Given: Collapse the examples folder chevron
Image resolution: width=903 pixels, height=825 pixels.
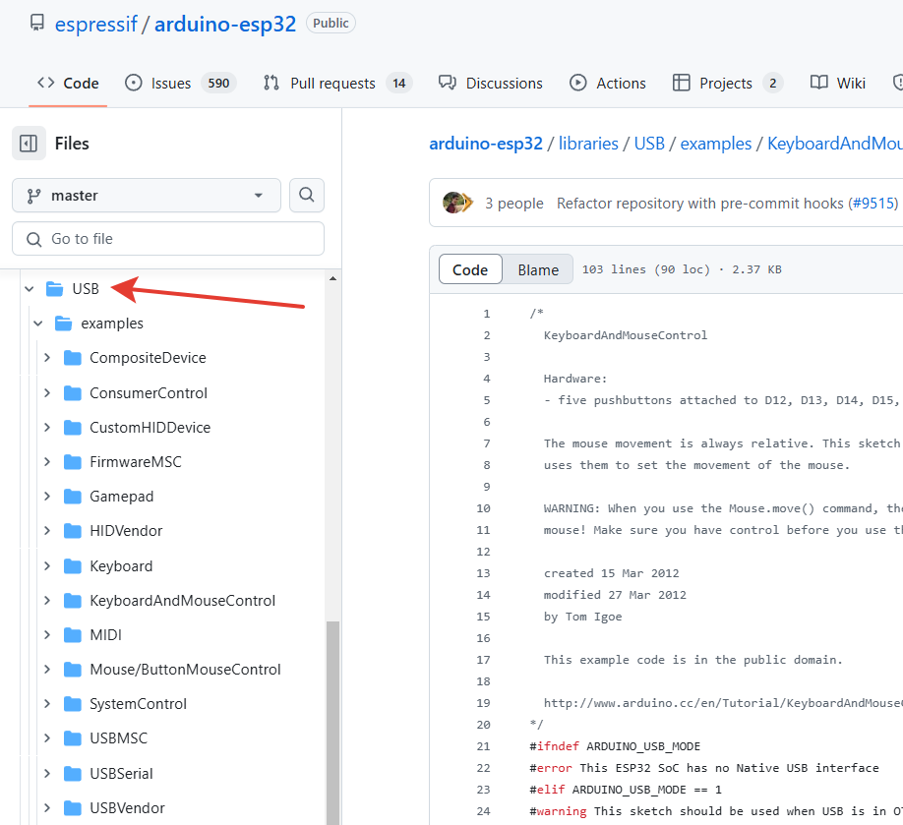Looking at the screenshot, I should coord(38,324).
